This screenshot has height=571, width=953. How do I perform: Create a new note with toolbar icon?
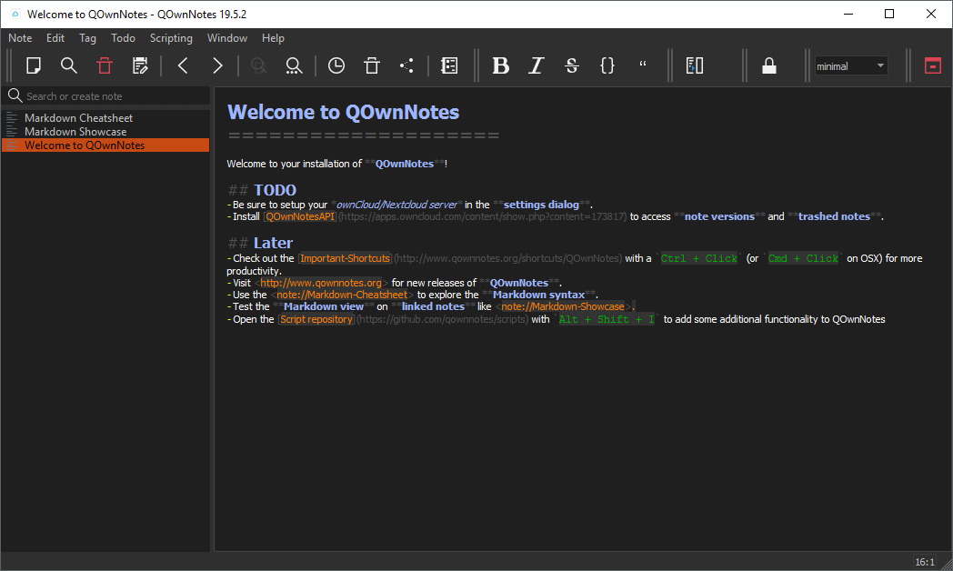pyautogui.click(x=34, y=65)
